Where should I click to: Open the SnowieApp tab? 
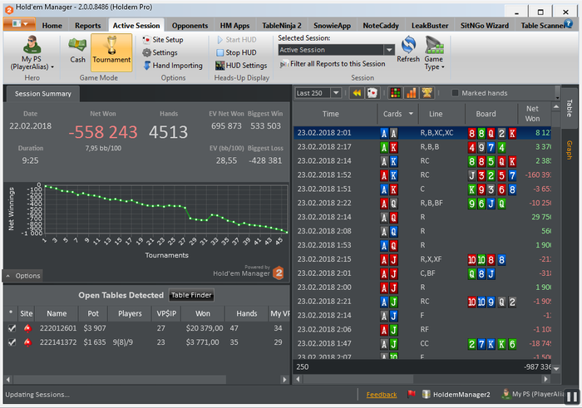[332, 26]
